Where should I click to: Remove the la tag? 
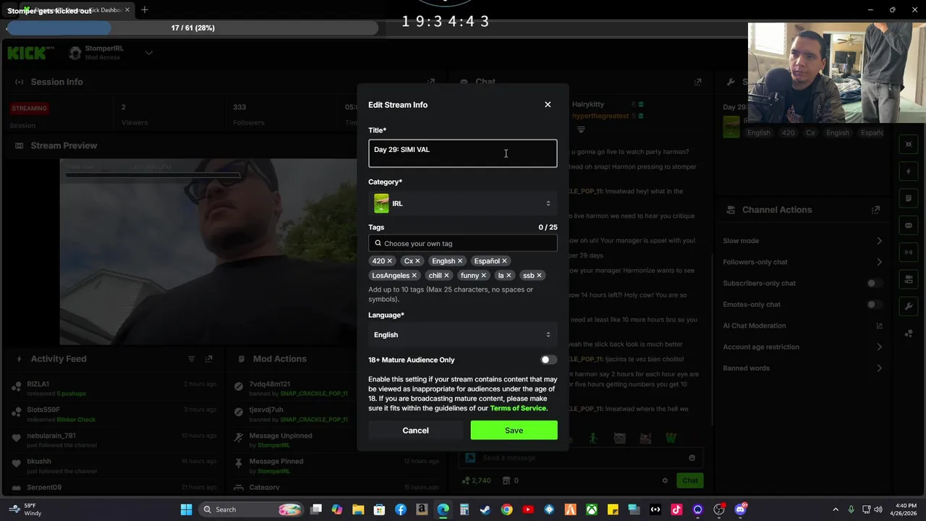pos(509,276)
